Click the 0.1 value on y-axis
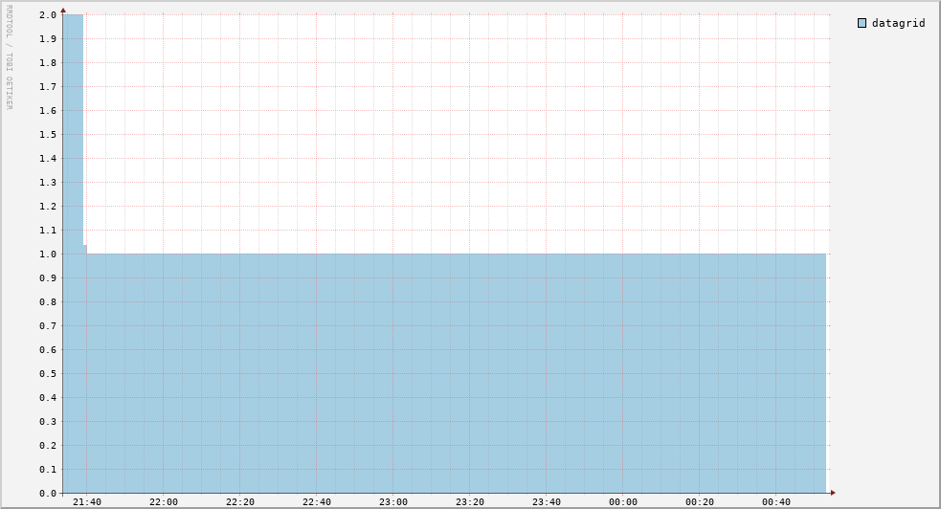The width and height of the screenshot is (941, 509). (48, 470)
